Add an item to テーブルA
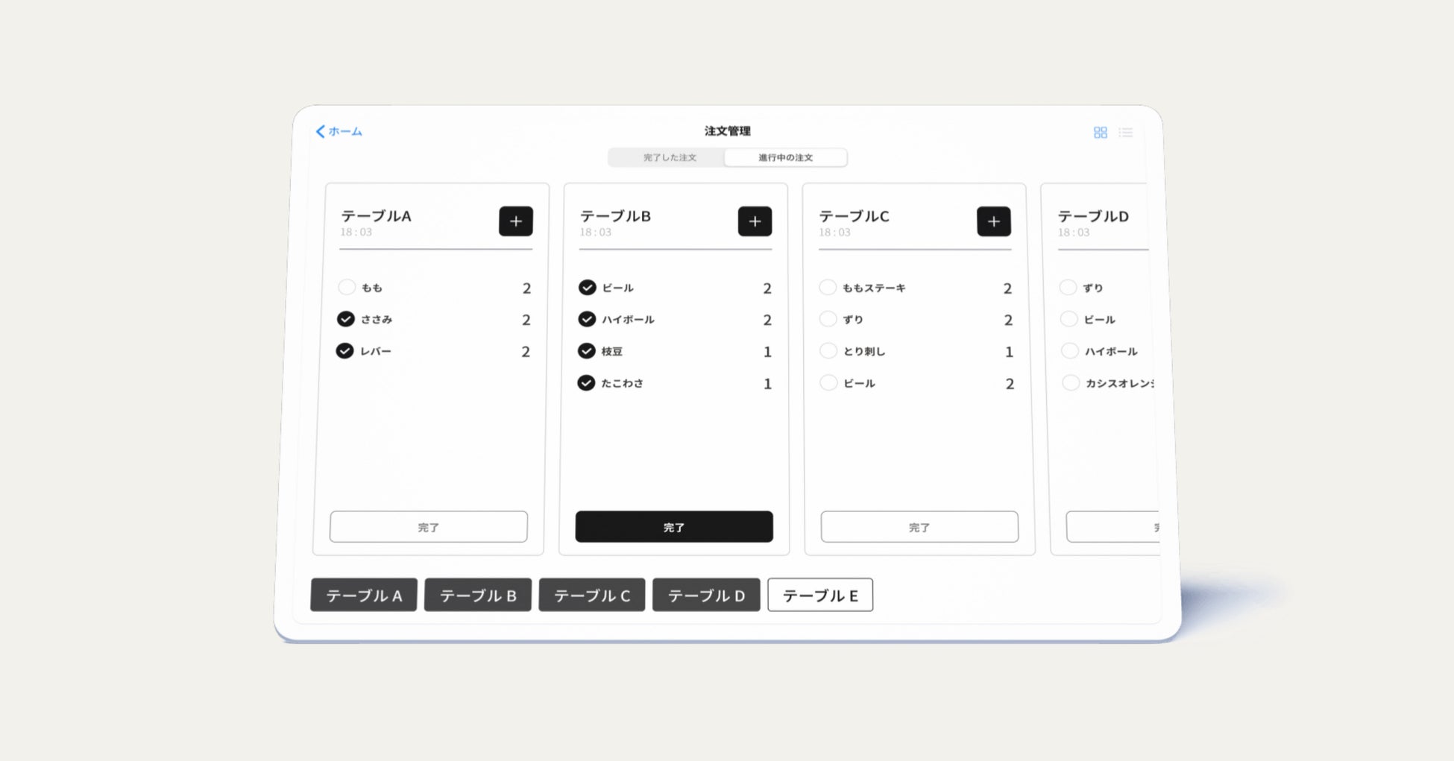 tap(516, 221)
